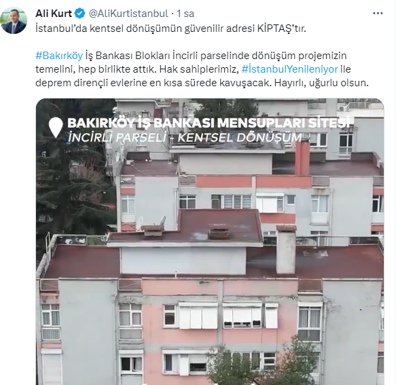Click the text İş Bankası Blokları
This screenshot has height=385, width=396.
pos(128,56)
